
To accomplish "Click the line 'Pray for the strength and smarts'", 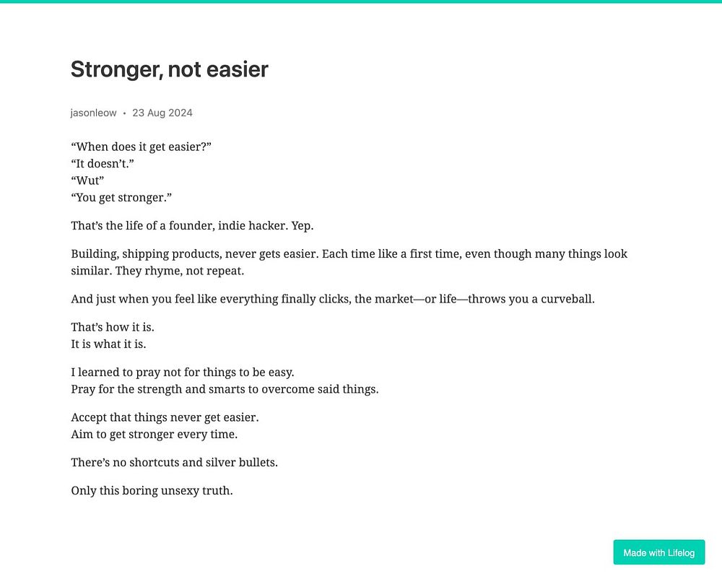I will pyautogui.click(x=225, y=389).
